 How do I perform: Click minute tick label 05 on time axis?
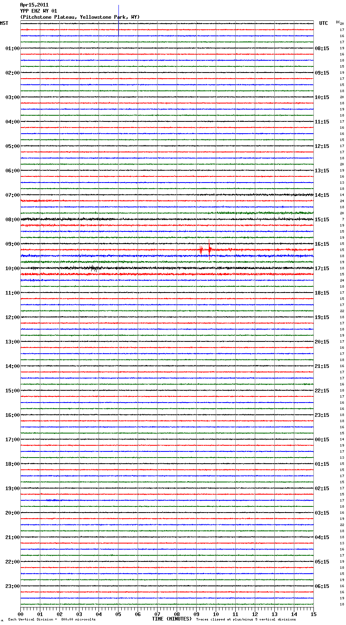[118, 614]
